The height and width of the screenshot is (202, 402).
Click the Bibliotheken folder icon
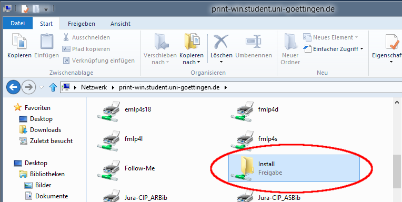coord(23,174)
